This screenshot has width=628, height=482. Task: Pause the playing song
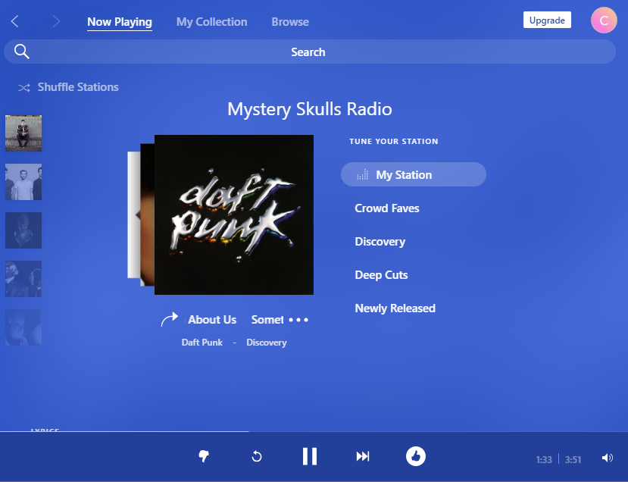point(309,456)
